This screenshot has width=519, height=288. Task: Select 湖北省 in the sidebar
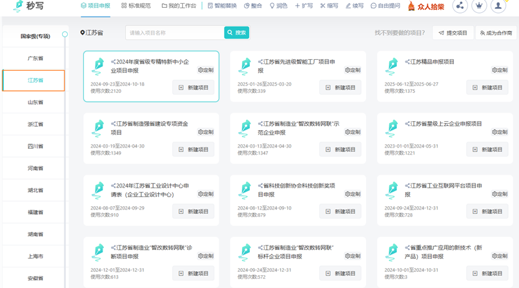point(35,190)
